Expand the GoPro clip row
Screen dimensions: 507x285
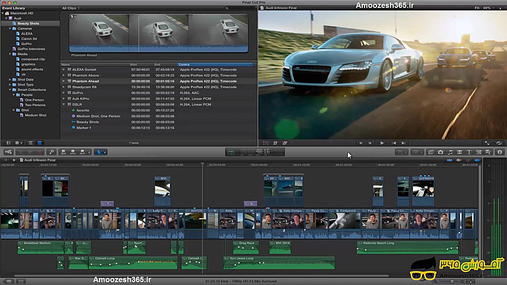63,93
